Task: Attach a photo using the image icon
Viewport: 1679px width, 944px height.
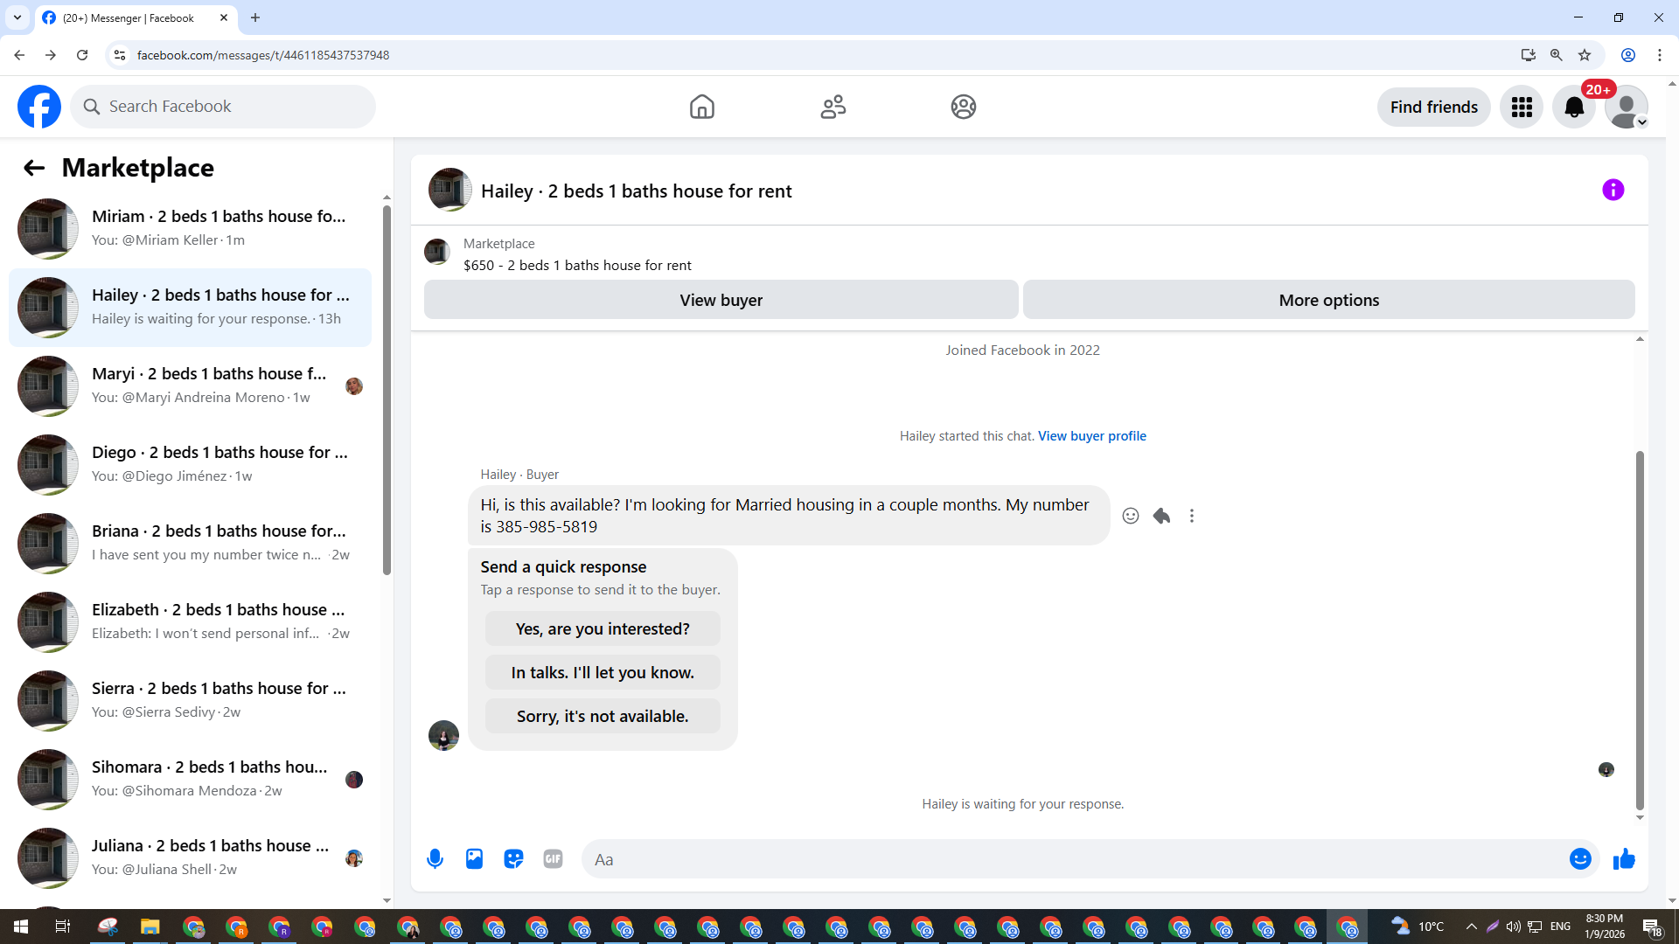Action: click(x=474, y=859)
